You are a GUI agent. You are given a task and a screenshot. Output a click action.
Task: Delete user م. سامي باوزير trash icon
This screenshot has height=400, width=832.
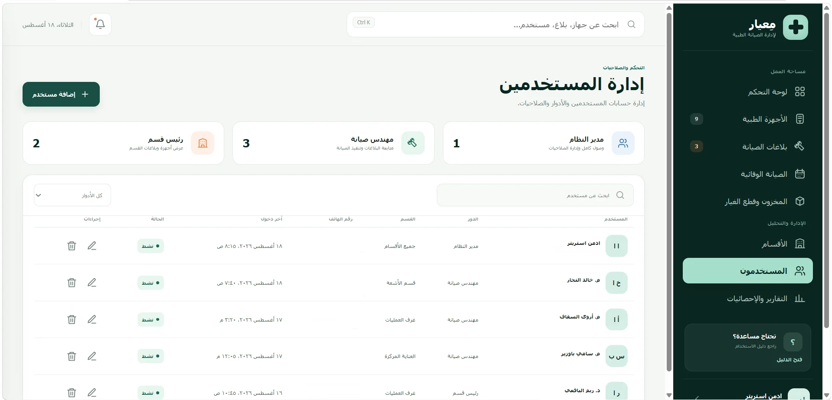pyautogui.click(x=72, y=356)
